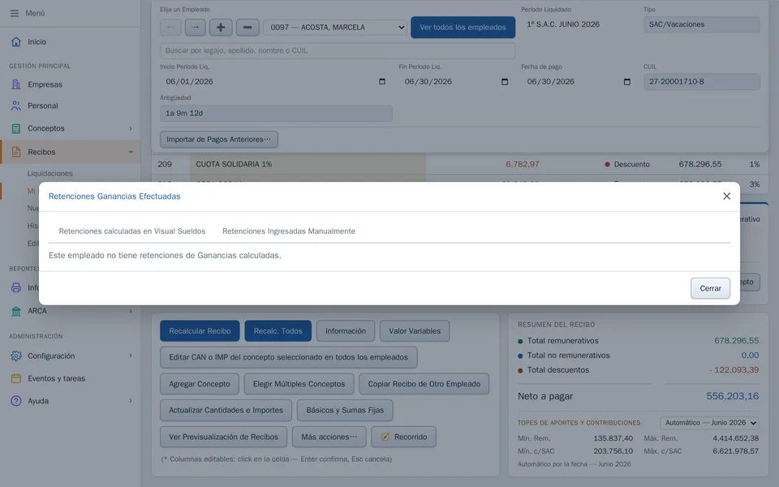Open Liquidaciones under Recibos
The image size is (779, 487).
tap(49, 174)
